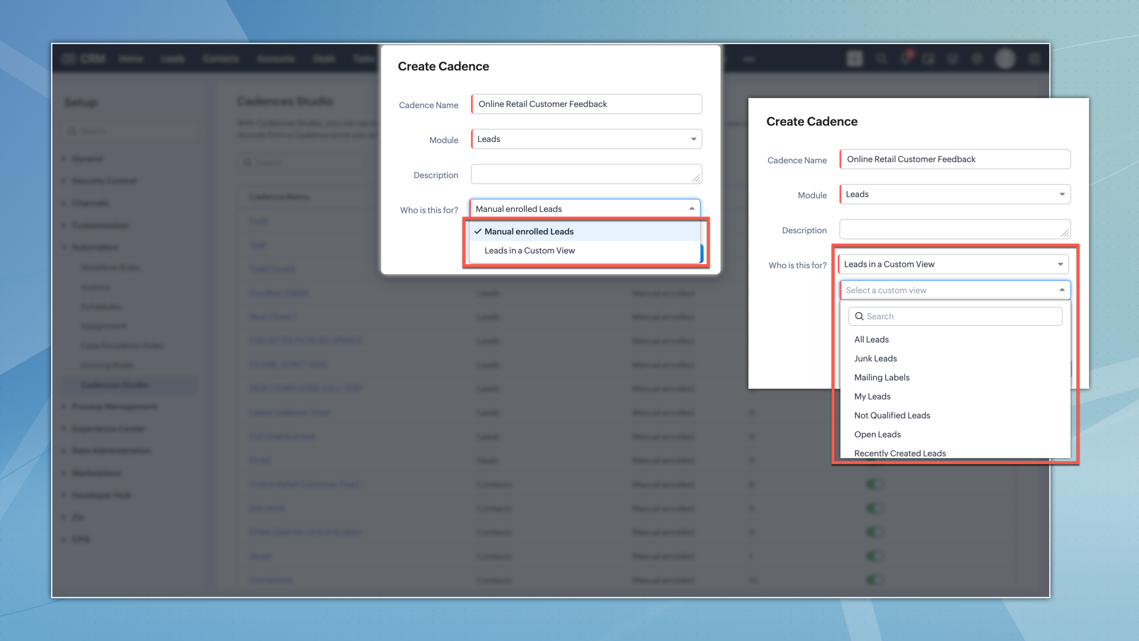Click the right Cadence Name input field
This screenshot has height=641, width=1139.
955,159
